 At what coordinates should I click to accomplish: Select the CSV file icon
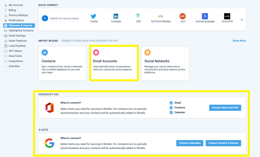pos(138,16)
